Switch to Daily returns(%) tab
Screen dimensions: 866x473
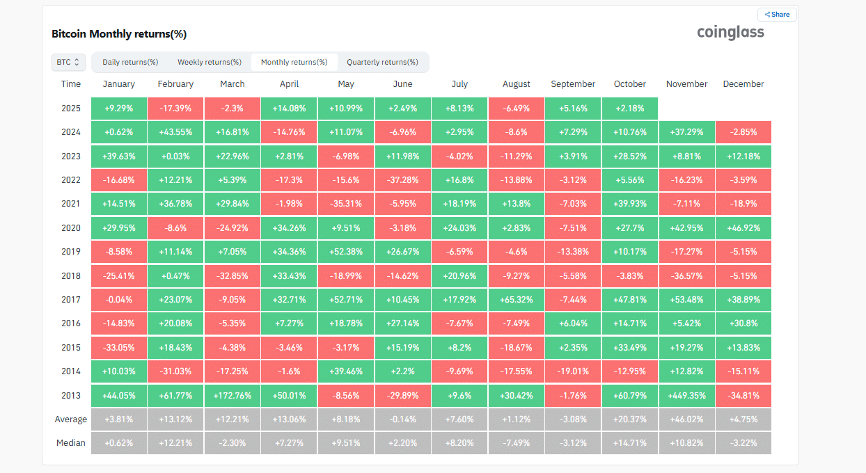coord(130,62)
